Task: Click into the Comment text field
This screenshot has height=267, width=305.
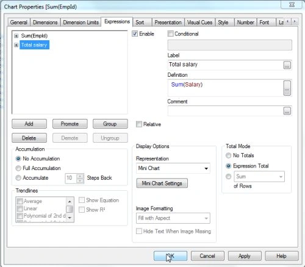Action: [x=225, y=111]
